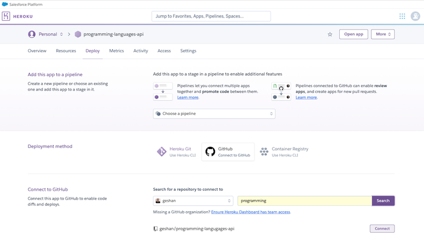Open the Metrics tab

tap(117, 51)
